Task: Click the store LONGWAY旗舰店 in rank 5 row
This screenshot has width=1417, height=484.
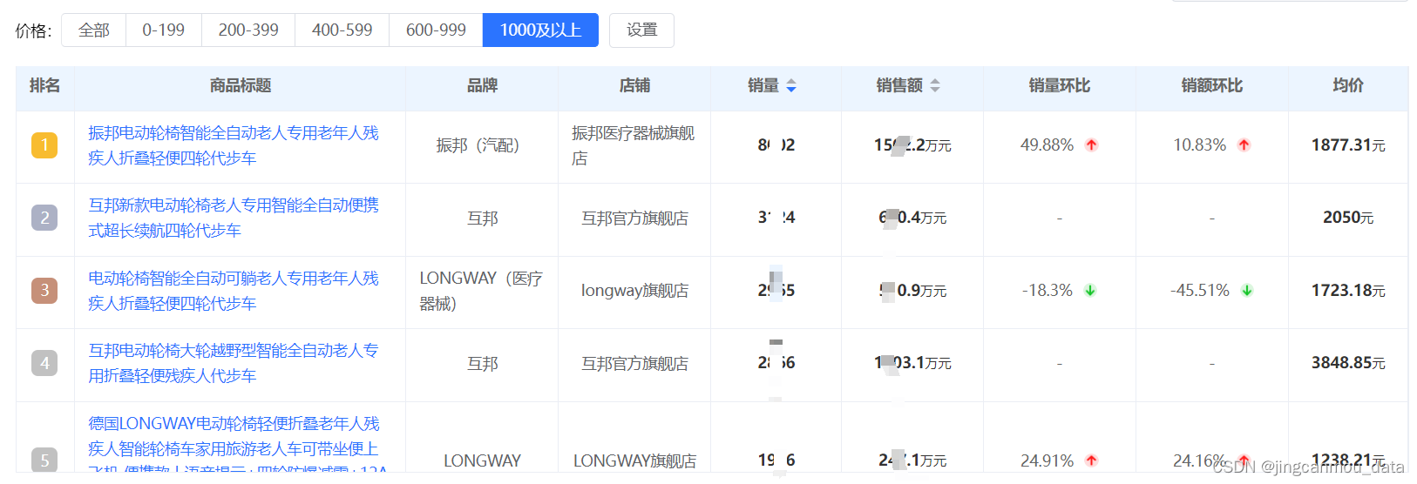Action: (634, 460)
